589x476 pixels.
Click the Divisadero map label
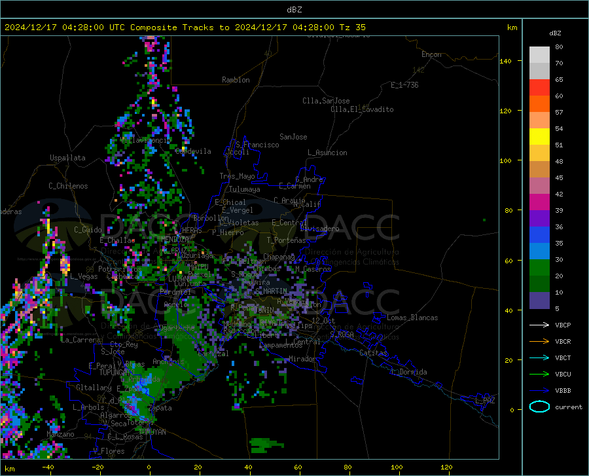[319, 229]
